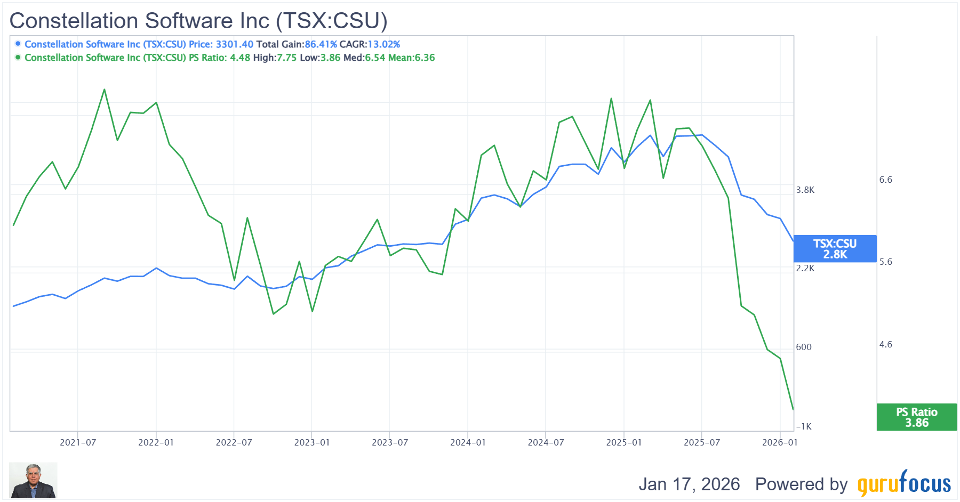Click the 3.8K price axis label

tap(805, 190)
